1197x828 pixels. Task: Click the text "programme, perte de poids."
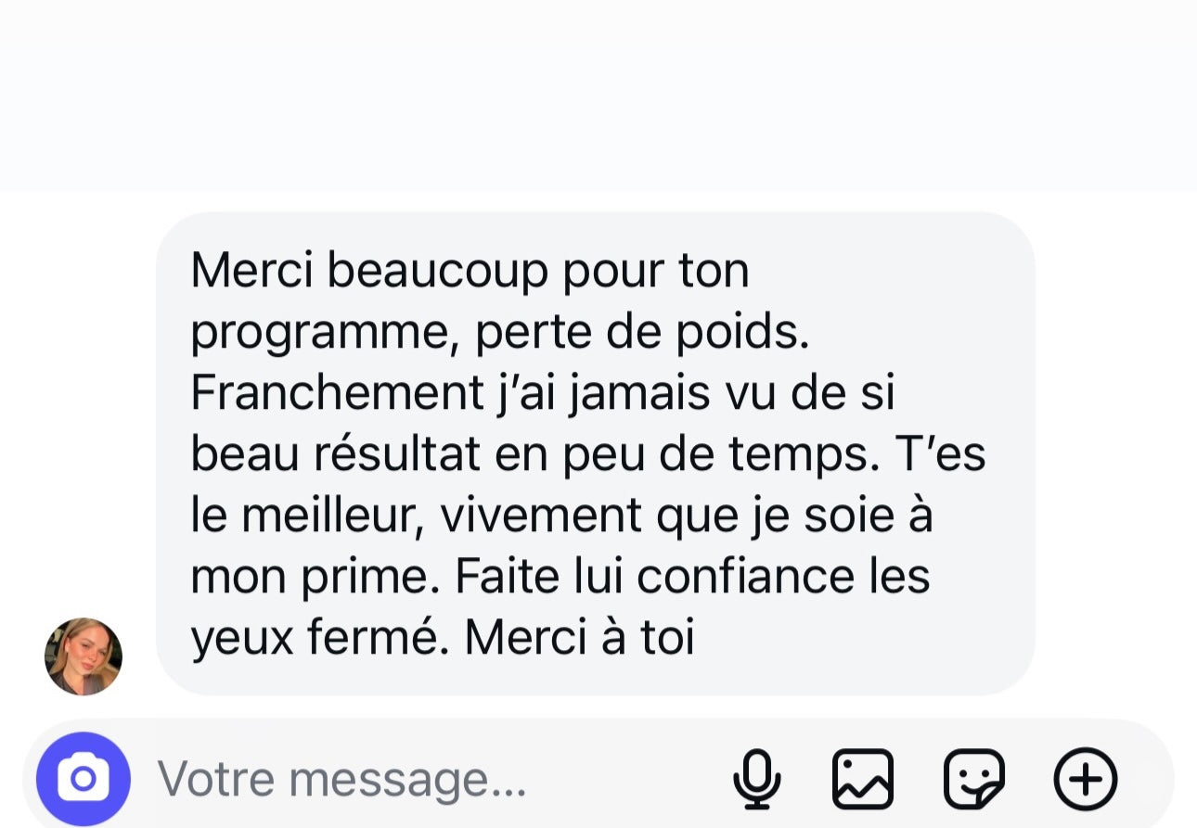(x=500, y=333)
